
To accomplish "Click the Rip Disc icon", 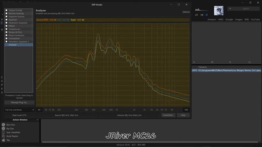I will click(x=3, y=129).
